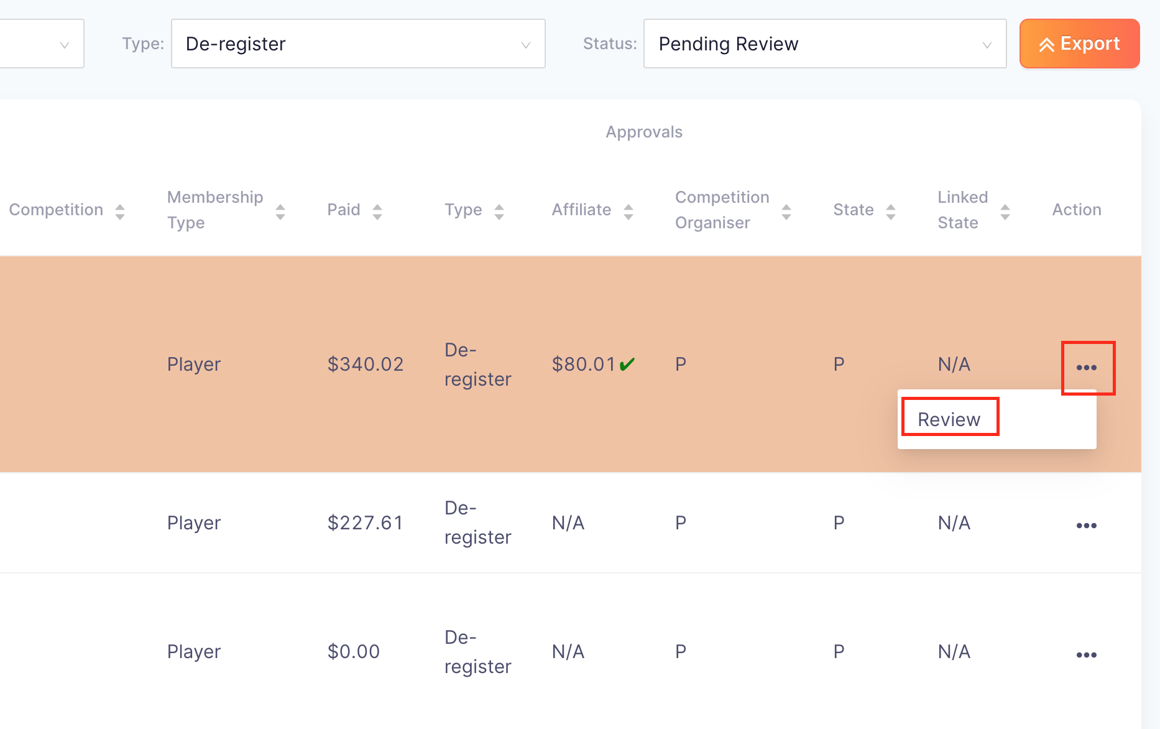
Task: Click Player in the $0.00 row
Action: pyautogui.click(x=194, y=651)
